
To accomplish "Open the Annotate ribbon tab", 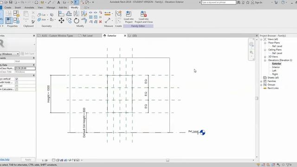I will 29,7.
